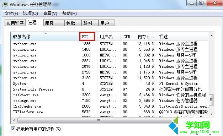Screen dimensions: 223x136
Task: Click description Windows 任务的主机进程
Action: pyautogui.click(x=182, y=95)
